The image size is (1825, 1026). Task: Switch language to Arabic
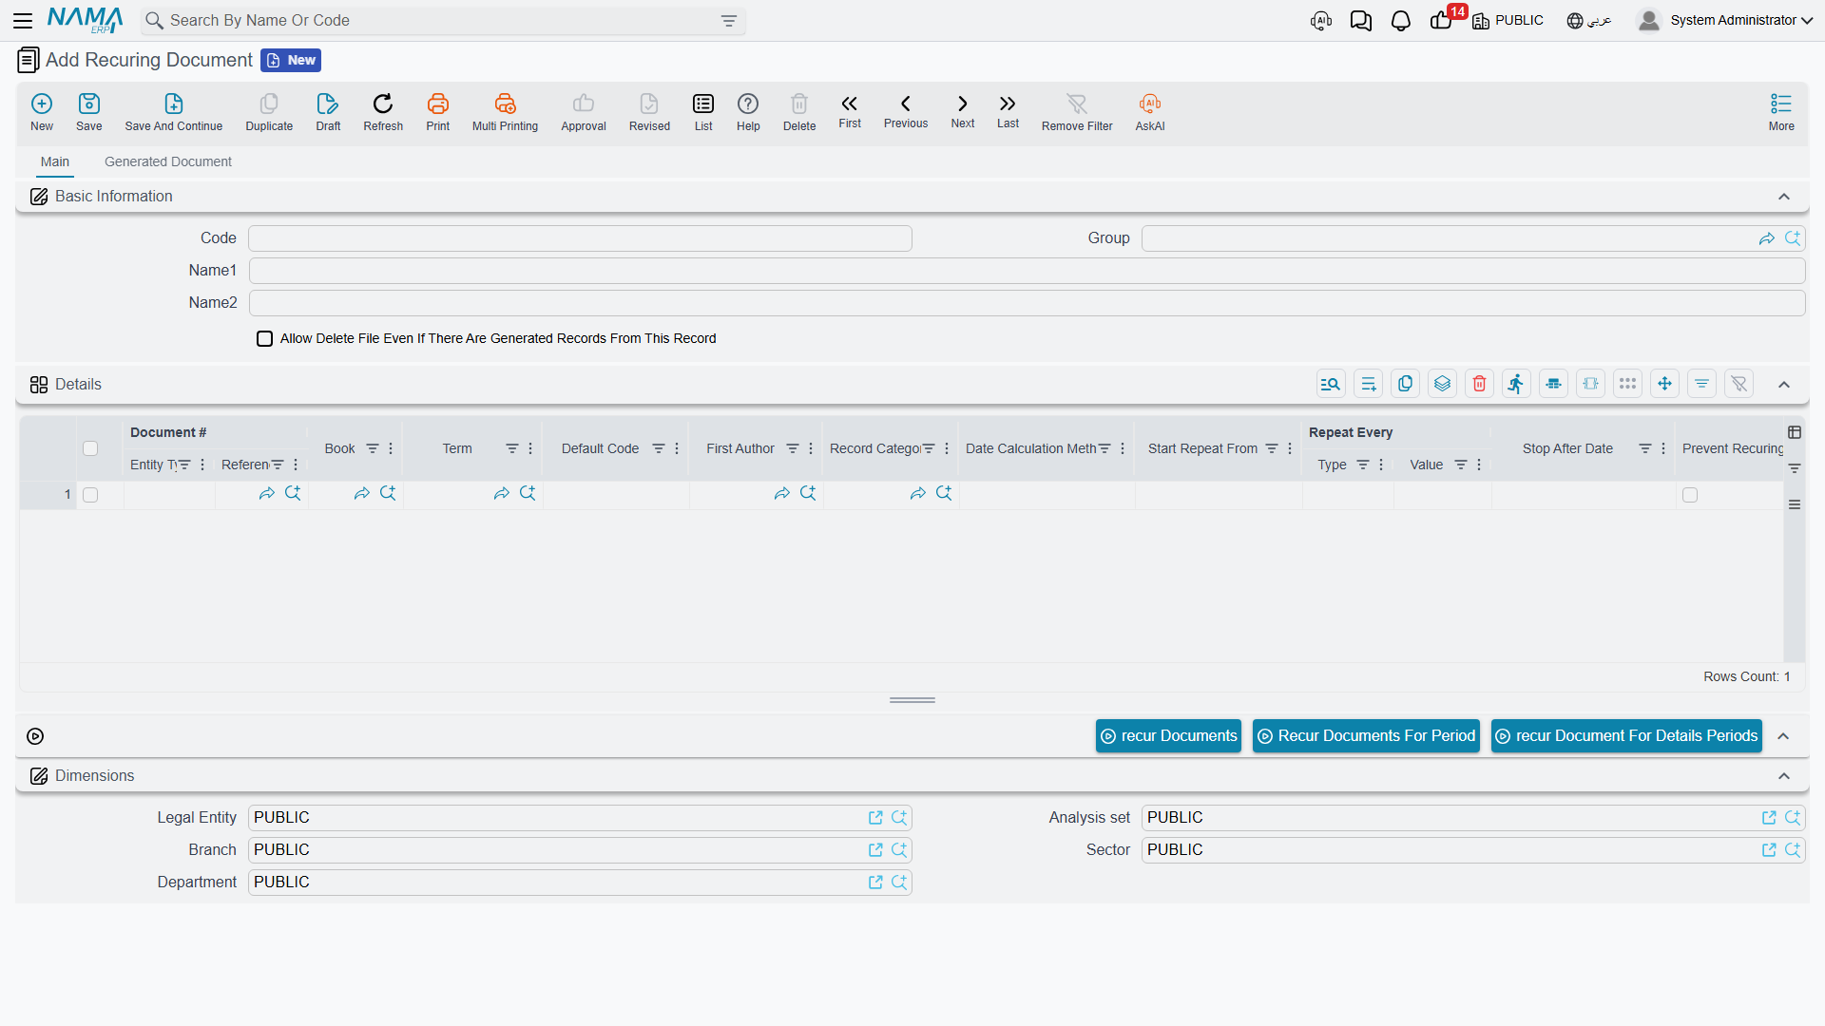pyautogui.click(x=1589, y=20)
